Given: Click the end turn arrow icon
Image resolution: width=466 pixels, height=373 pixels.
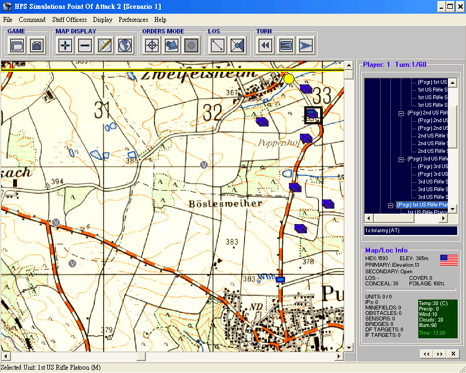Looking at the screenshot, I should click(x=305, y=45).
